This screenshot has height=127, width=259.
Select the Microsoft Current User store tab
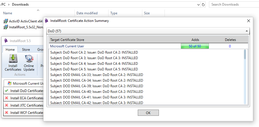coord(23,83)
